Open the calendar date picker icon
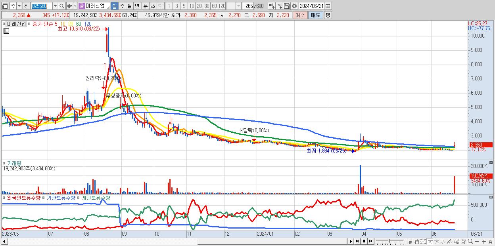 [x=328, y=6]
